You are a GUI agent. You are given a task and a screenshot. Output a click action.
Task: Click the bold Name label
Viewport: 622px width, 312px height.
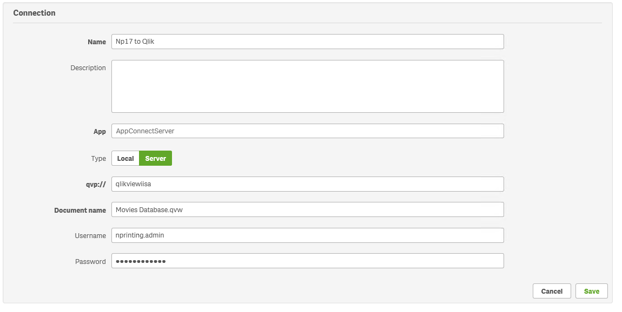(x=97, y=42)
